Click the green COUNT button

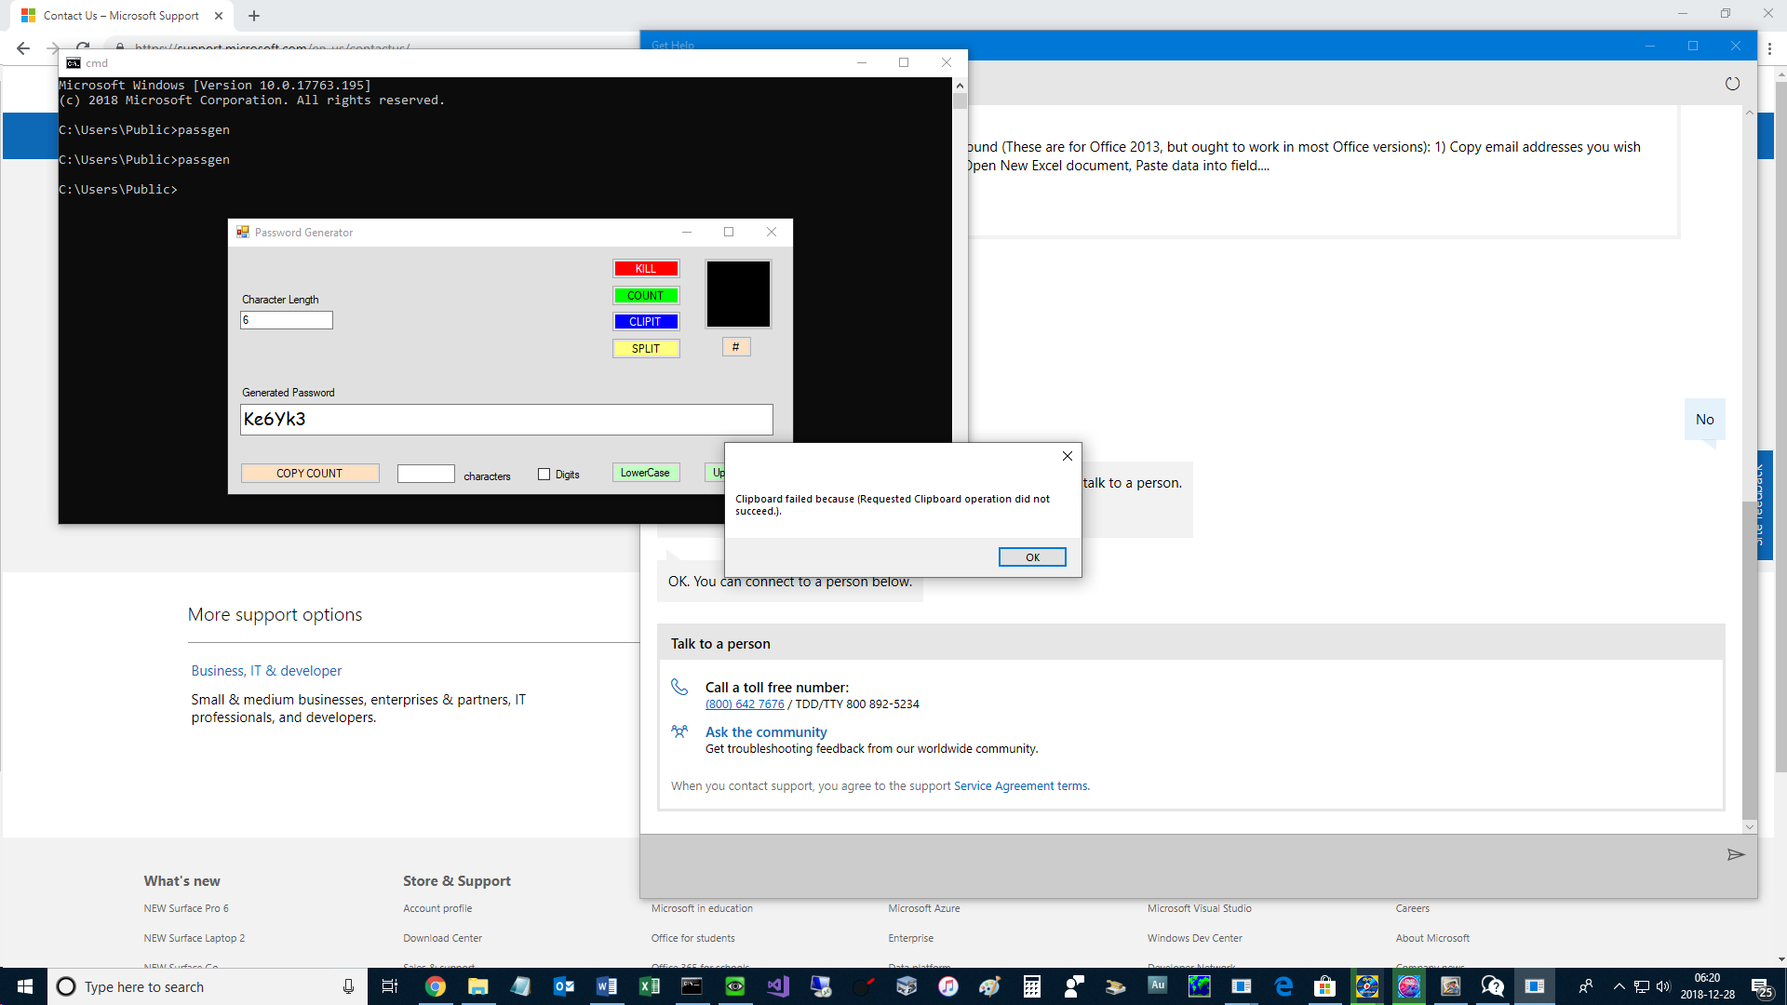(646, 295)
